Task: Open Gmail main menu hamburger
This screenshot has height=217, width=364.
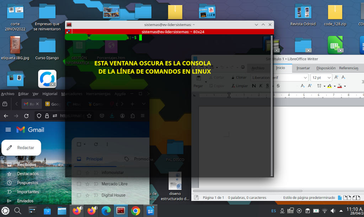Action: point(8,130)
